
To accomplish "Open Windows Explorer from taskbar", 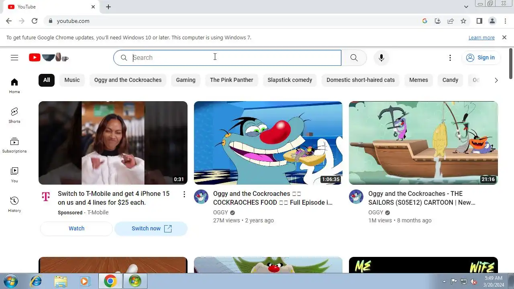I will (x=61, y=281).
